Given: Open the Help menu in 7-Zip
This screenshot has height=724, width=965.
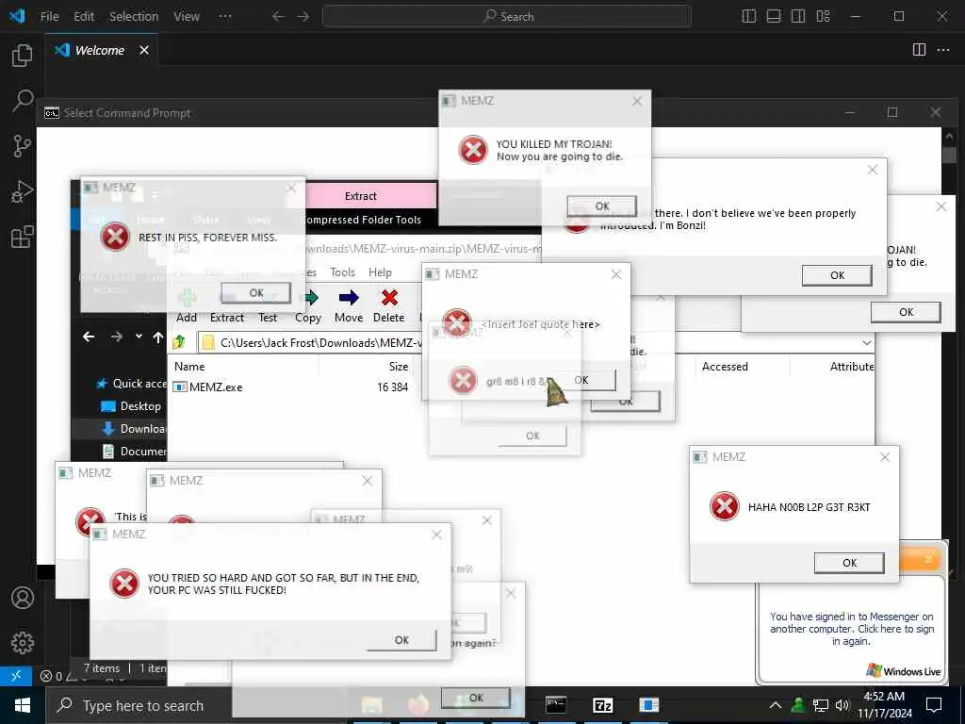Looking at the screenshot, I should point(380,272).
